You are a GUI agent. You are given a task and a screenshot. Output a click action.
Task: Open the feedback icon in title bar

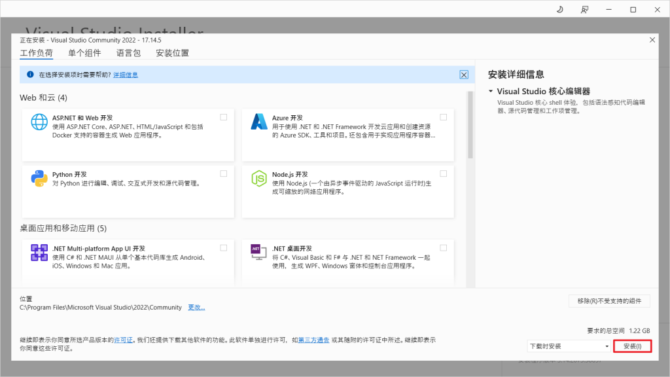pyautogui.click(x=584, y=9)
